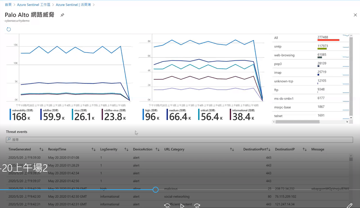Click the TimeGenerated cell 2020/5/20 上午9:39:30
This screenshot has width=360, height=208.
click(x=24, y=158)
